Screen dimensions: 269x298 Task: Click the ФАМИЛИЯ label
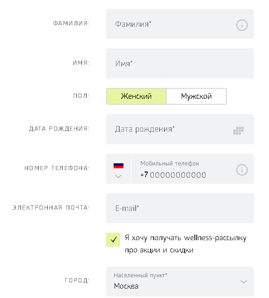pos(71,24)
